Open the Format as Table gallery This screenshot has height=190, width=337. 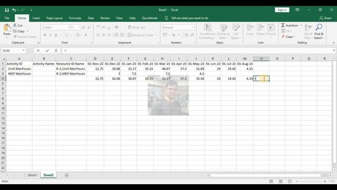click(x=223, y=32)
